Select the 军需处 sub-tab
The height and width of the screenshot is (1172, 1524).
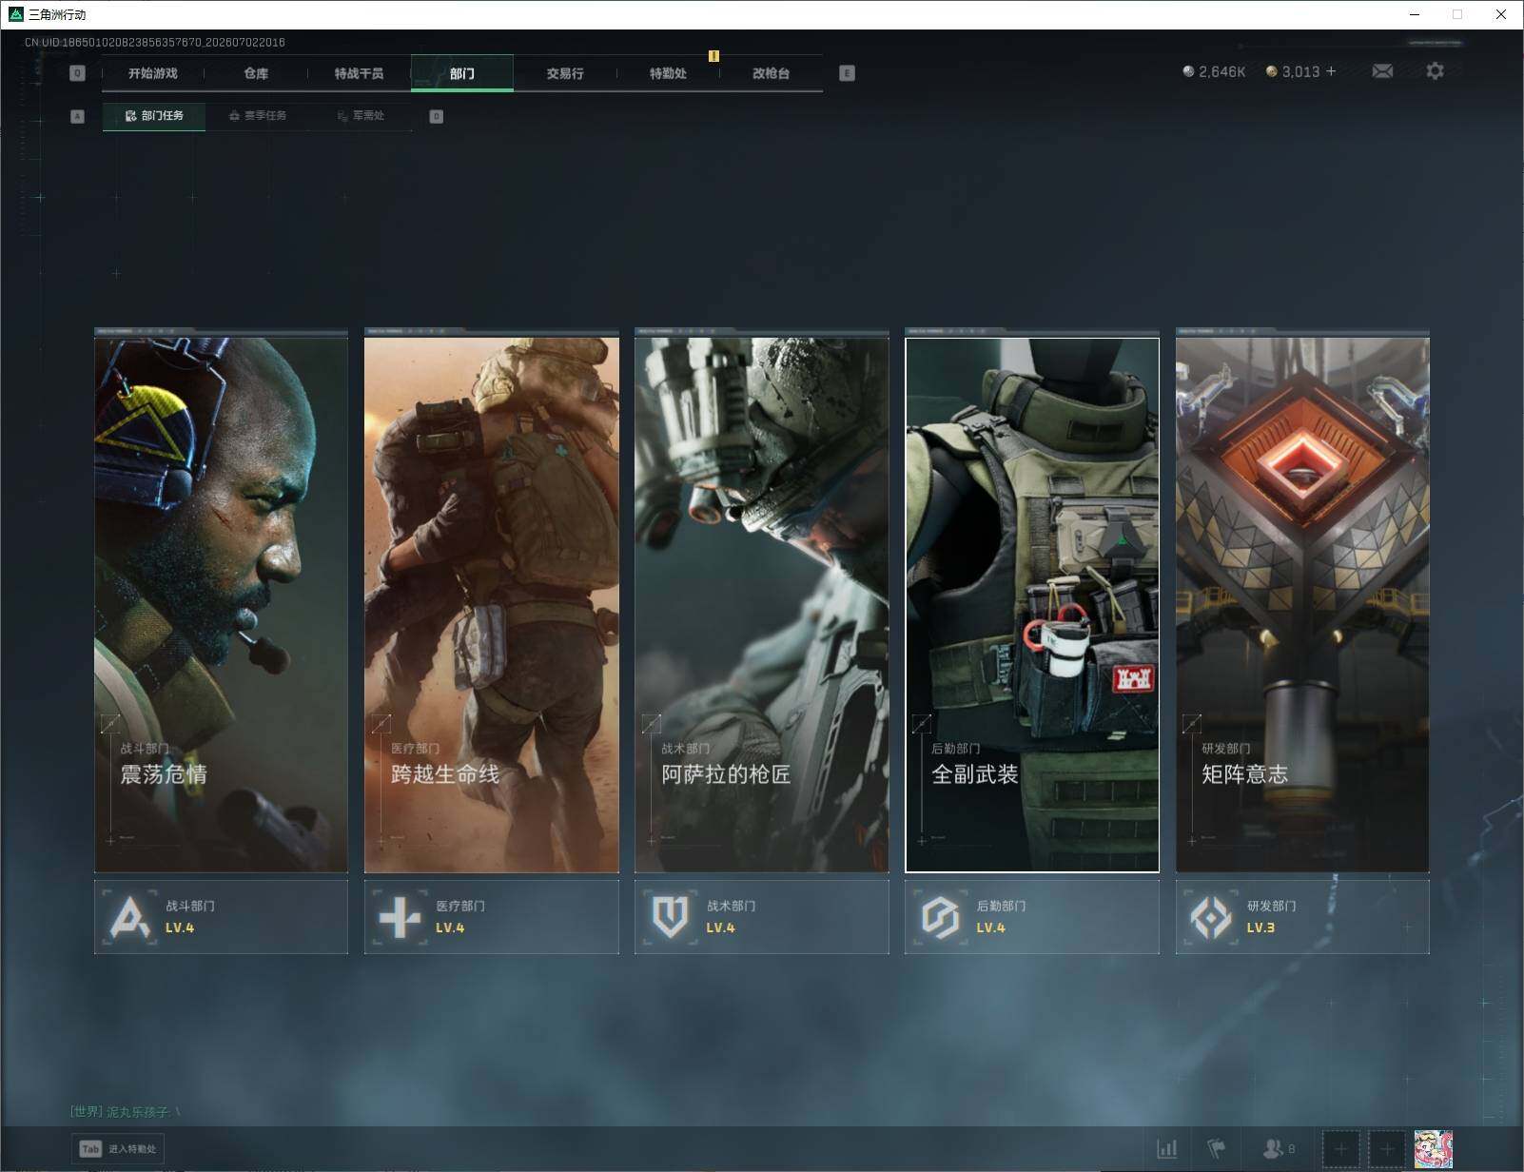click(361, 116)
